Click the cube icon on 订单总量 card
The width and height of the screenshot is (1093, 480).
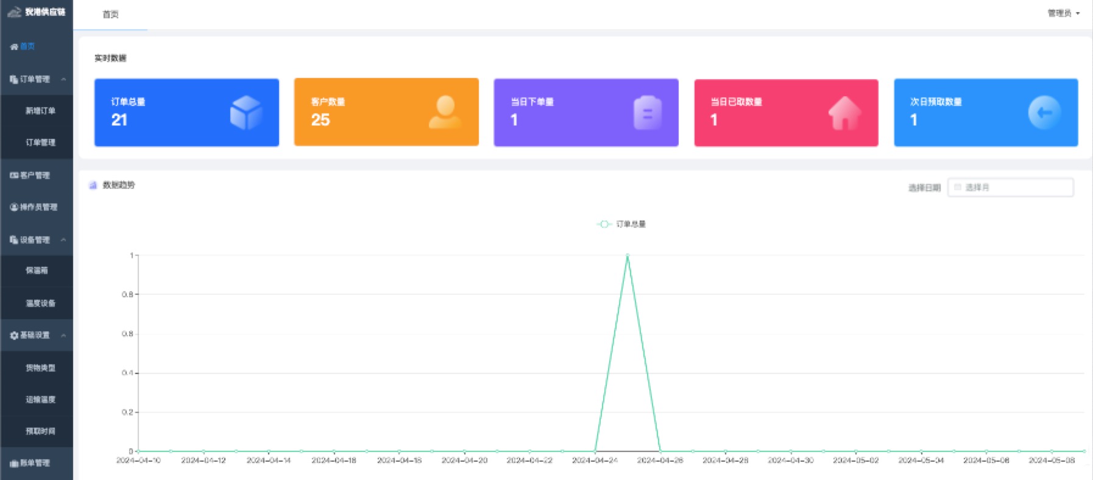click(246, 112)
